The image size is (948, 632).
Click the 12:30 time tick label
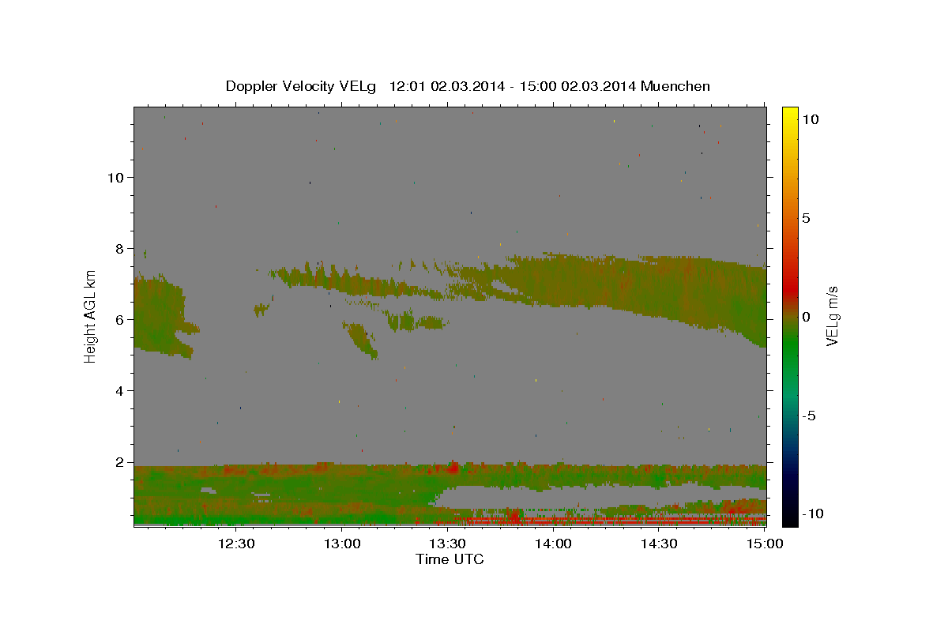(x=236, y=544)
